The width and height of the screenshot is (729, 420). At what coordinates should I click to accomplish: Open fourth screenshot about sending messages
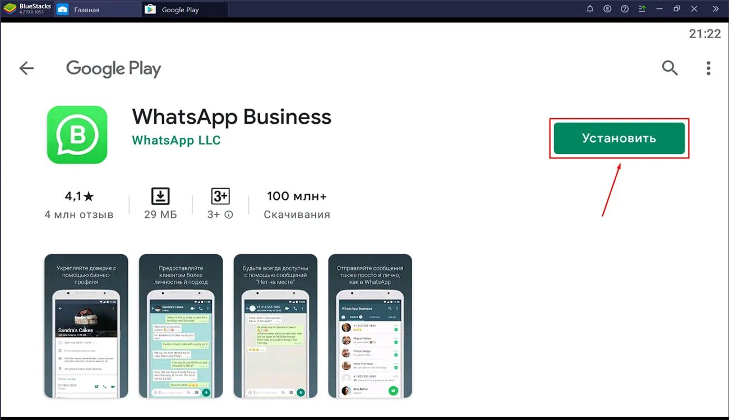[x=370, y=326]
